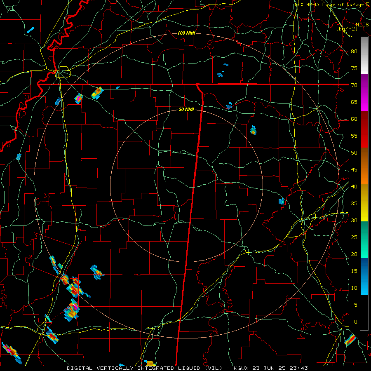Click the orange storm cell beside the DIGITAL title

tap(150, 363)
